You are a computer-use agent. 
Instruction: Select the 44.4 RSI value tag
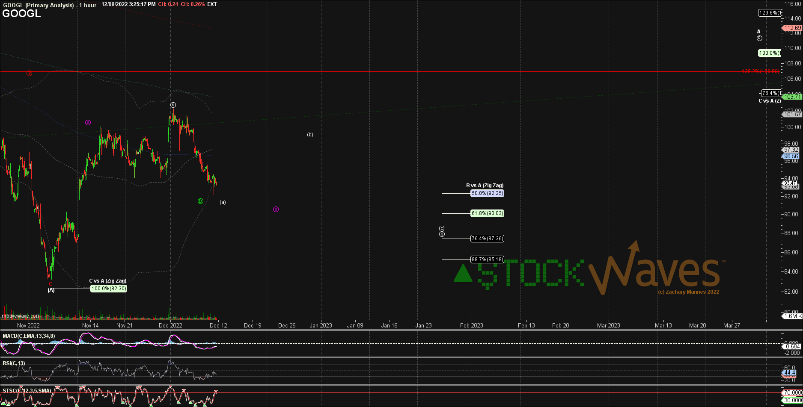tap(789, 373)
